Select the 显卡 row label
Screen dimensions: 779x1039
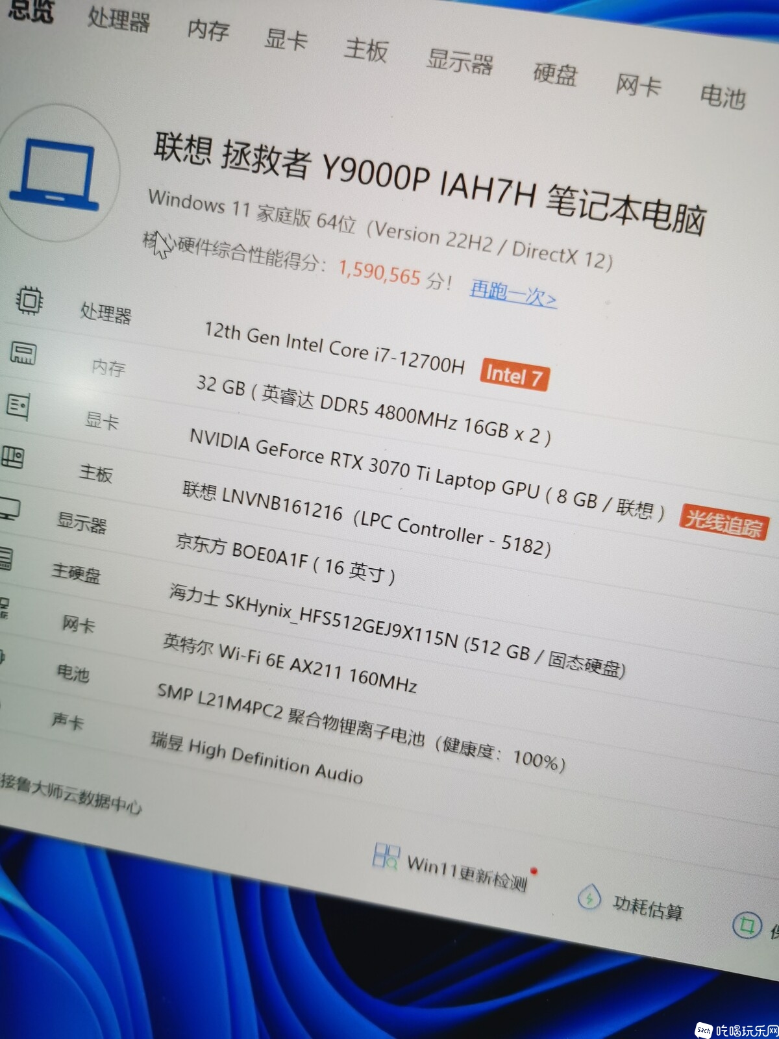[102, 420]
